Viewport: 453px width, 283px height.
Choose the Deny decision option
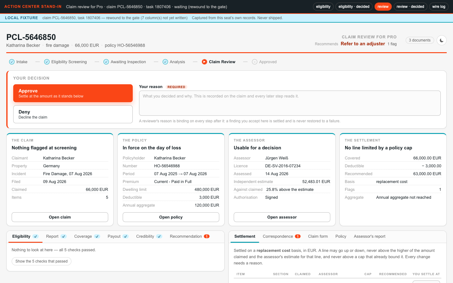click(73, 114)
